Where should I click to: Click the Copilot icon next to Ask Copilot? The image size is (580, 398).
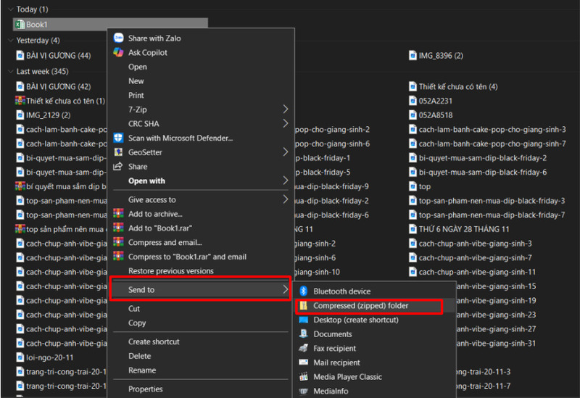click(118, 52)
